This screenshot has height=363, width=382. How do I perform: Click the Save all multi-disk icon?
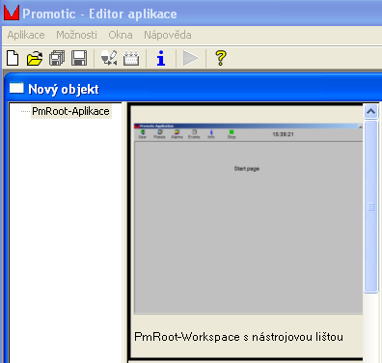tap(57, 58)
